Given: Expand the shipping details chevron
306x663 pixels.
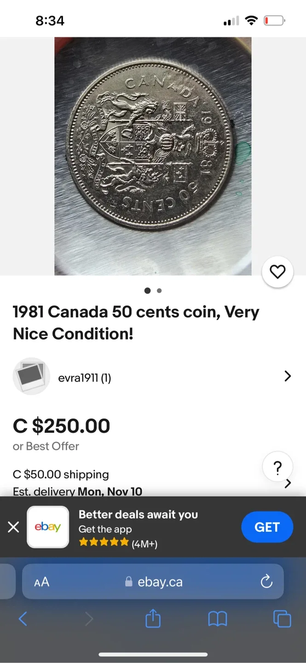Looking at the screenshot, I should pyautogui.click(x=288, y=483).
